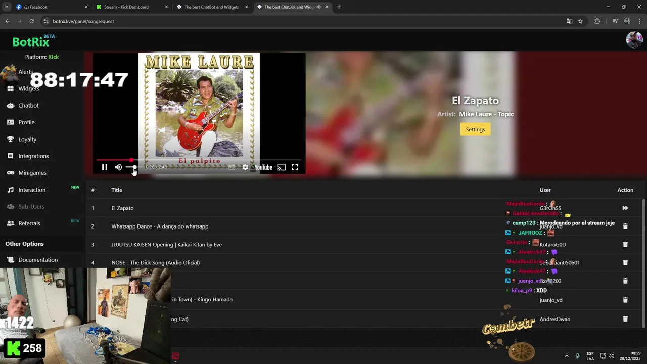Image resolution: width=647 pixels, height=364 pixels.
Task: Open Sub-Users sidebar item
Action: pyautogui.click(x=31, y=207)
